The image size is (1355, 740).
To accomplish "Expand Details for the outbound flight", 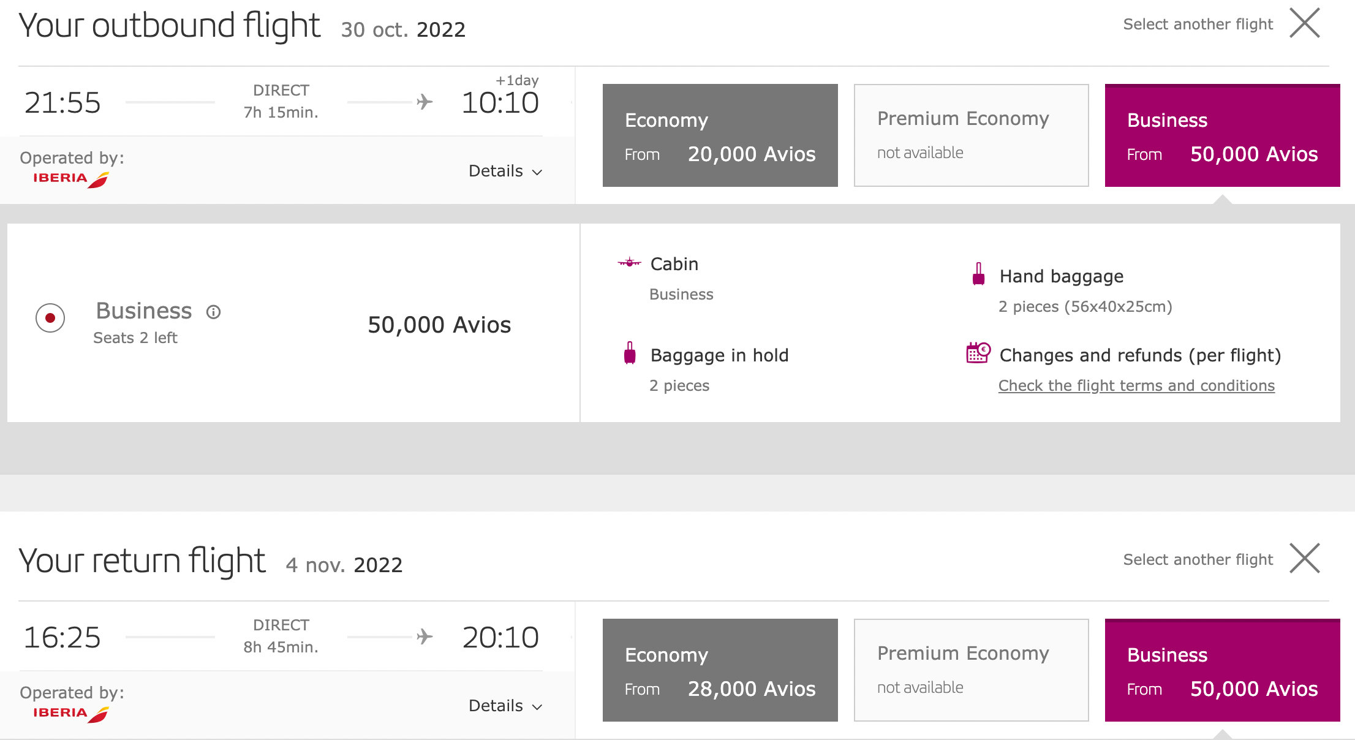I will click(505, 171).
